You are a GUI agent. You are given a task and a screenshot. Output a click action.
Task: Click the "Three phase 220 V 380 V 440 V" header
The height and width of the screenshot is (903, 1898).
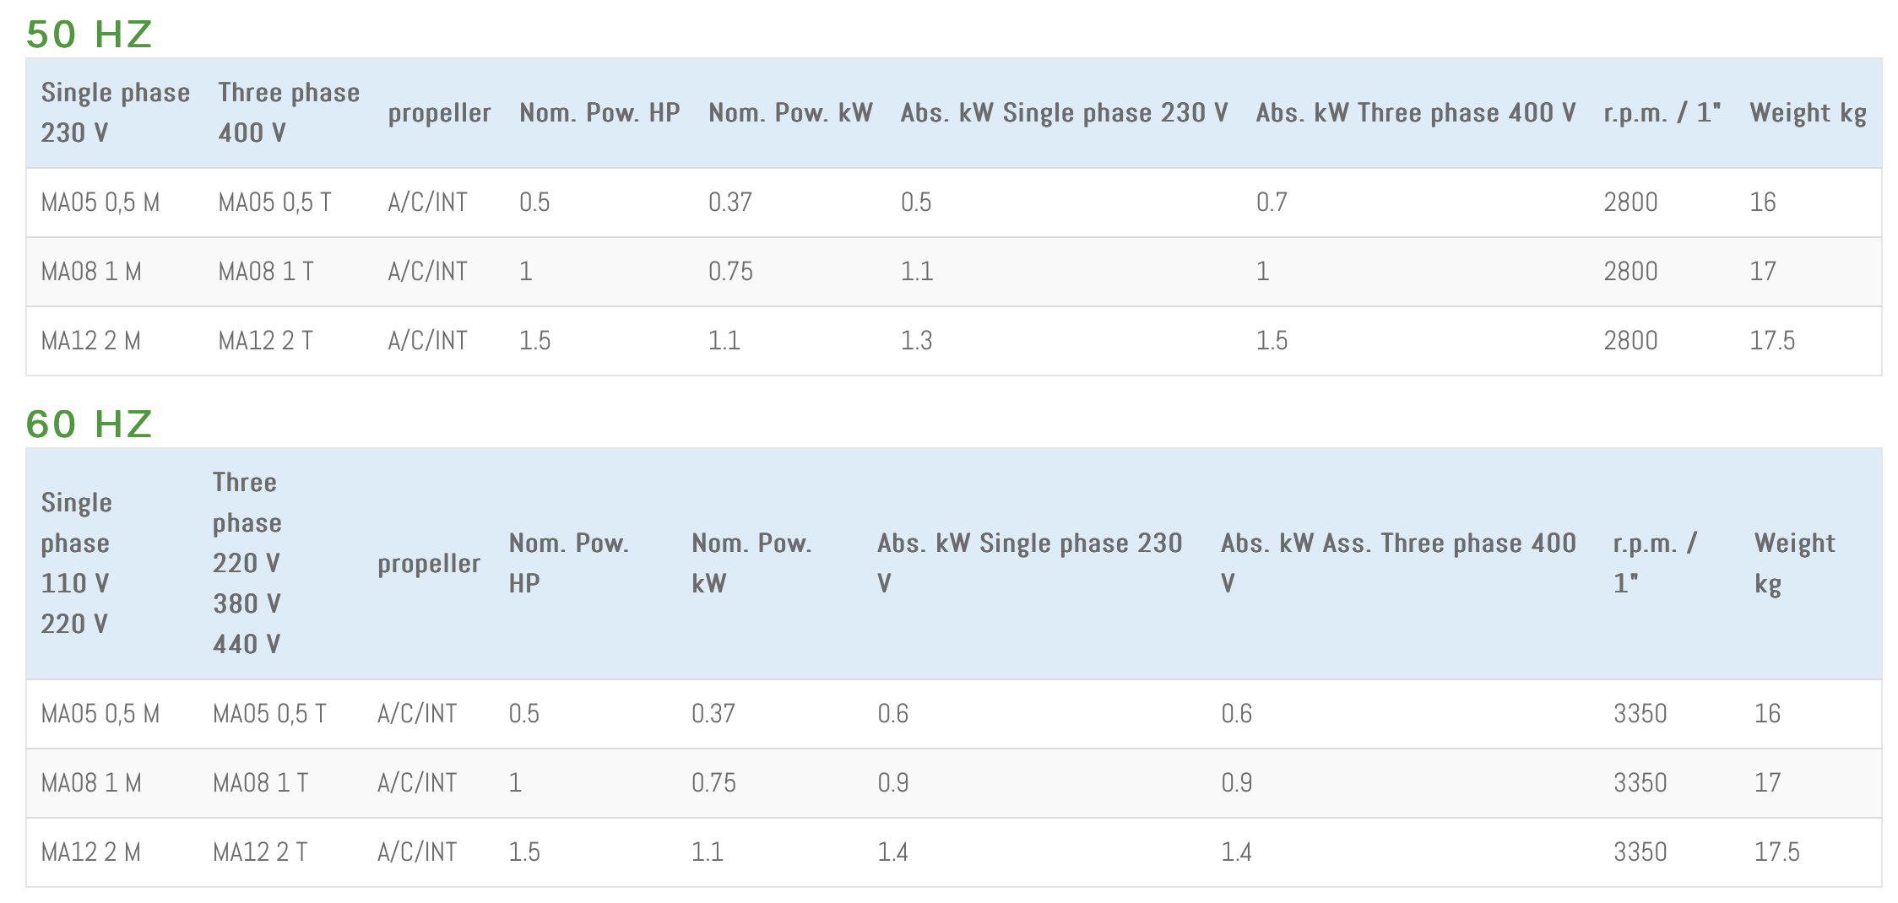point(247,564)
